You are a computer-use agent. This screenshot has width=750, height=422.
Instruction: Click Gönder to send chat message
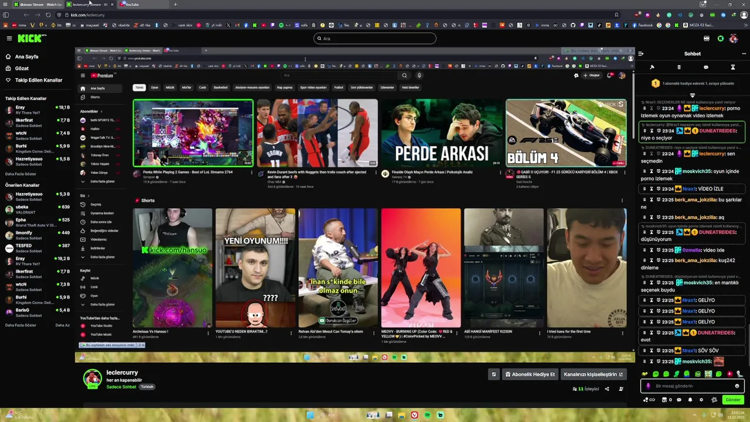[733, 400]
